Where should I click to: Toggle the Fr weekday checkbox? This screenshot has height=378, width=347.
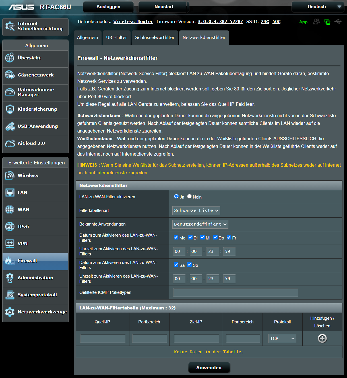point(229,237)
